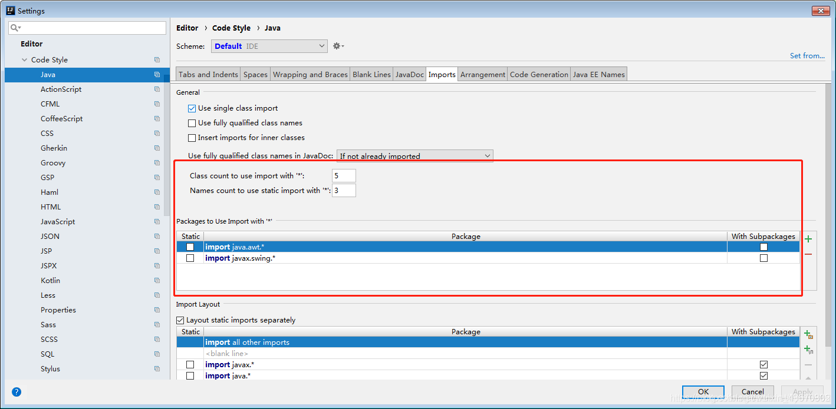Close the Settings dialog window
The width and height of the screenshot is (836, 409).
[x=820, y=11]
